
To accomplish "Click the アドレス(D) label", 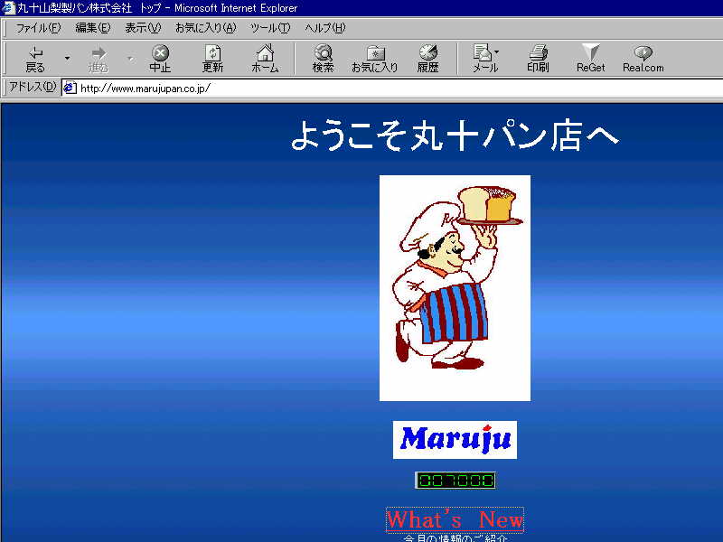I will [33, 87].
